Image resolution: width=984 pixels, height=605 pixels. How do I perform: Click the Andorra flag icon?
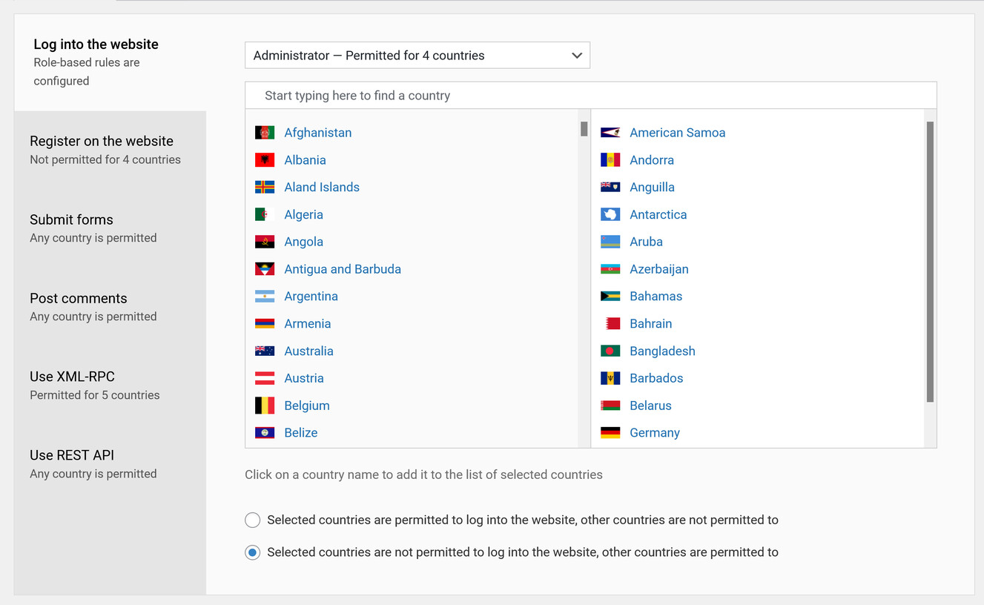click(x=610, y=160)
